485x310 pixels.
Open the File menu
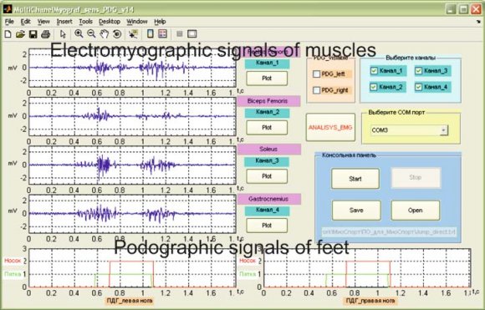point(9,22)
